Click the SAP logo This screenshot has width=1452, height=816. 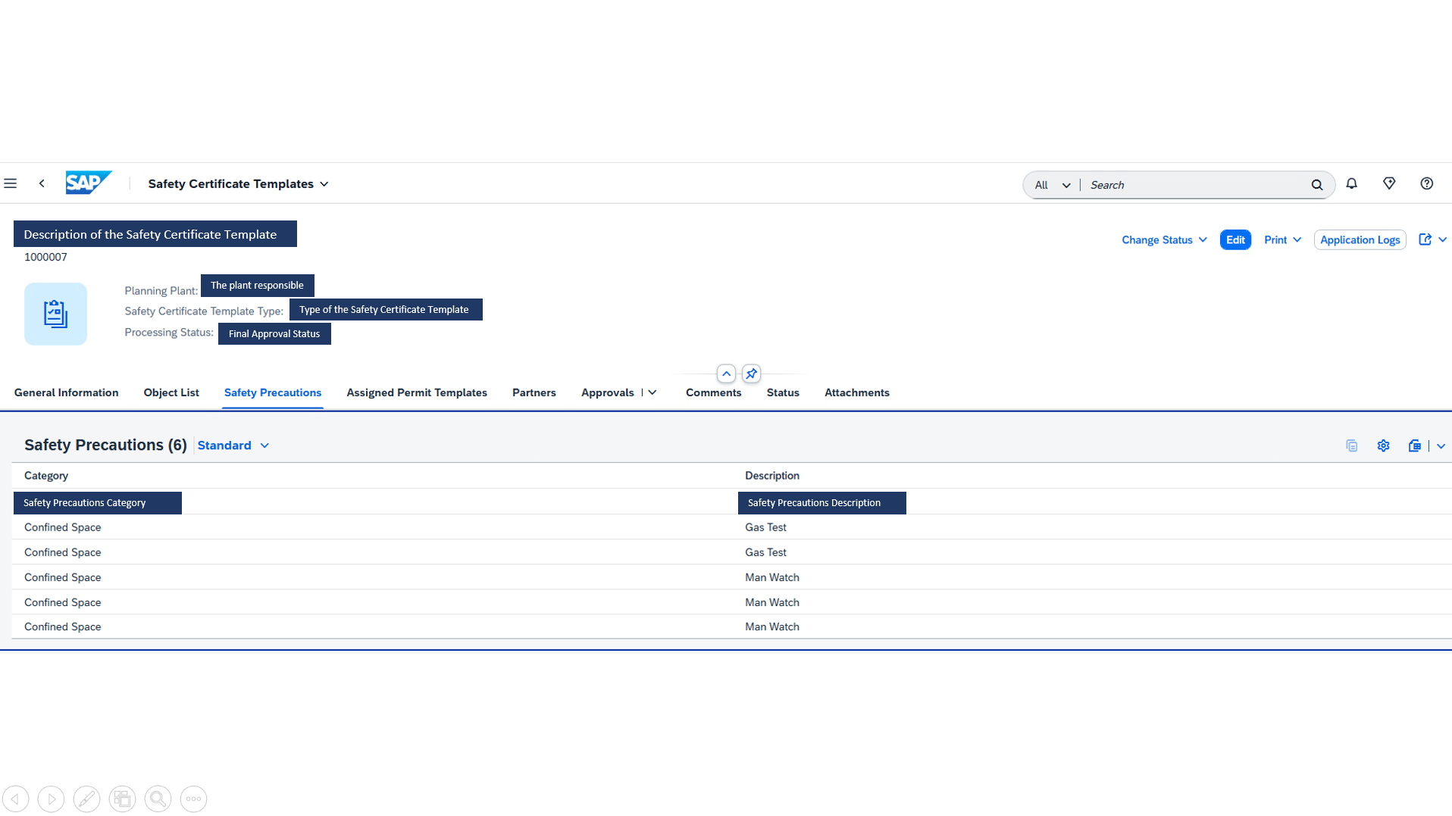point(88,183)
